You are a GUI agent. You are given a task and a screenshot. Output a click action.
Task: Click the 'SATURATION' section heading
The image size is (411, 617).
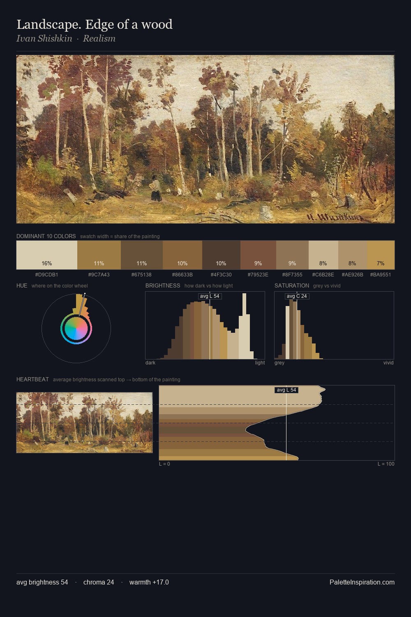pyautogui.click(x=292, y=285)
